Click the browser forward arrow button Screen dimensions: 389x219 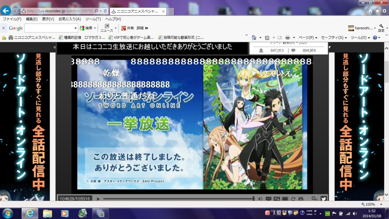15,11
